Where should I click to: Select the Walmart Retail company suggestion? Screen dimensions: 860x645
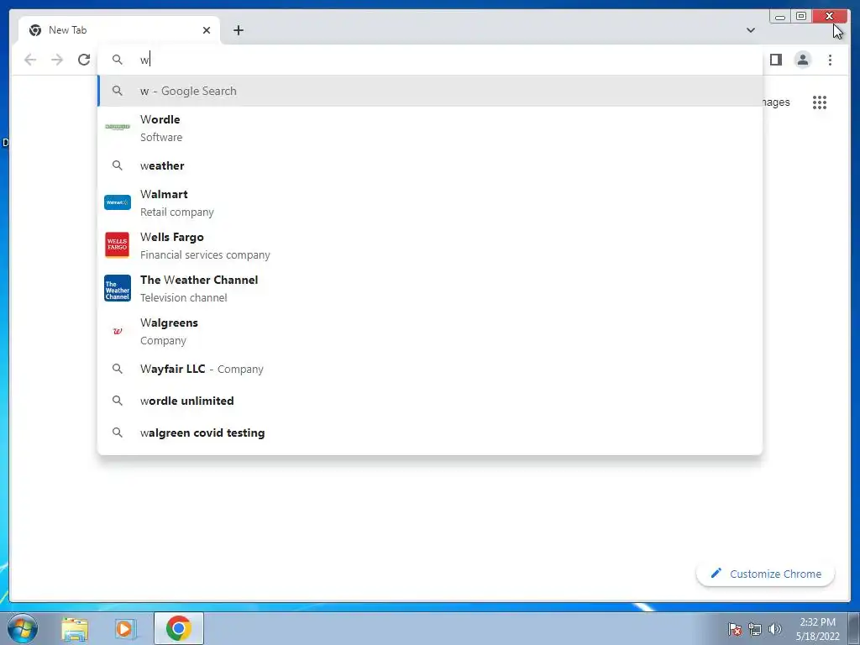click(430, 203)
